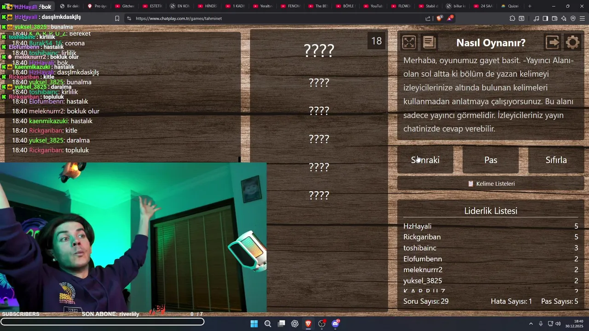Switch to The BES browser tab
The image size is (589, 331).
[x=318, y=6]
